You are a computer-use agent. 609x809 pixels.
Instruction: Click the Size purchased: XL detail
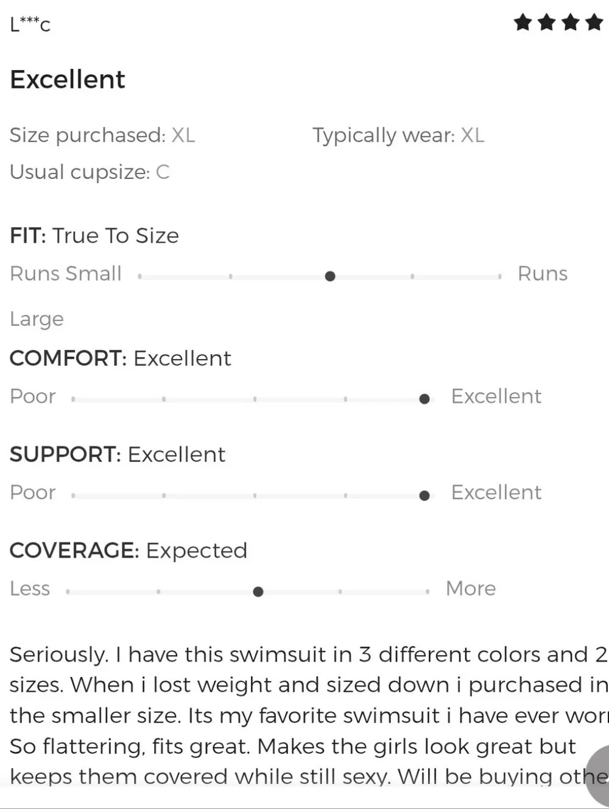pyautogui.click(x=102, y=135)
